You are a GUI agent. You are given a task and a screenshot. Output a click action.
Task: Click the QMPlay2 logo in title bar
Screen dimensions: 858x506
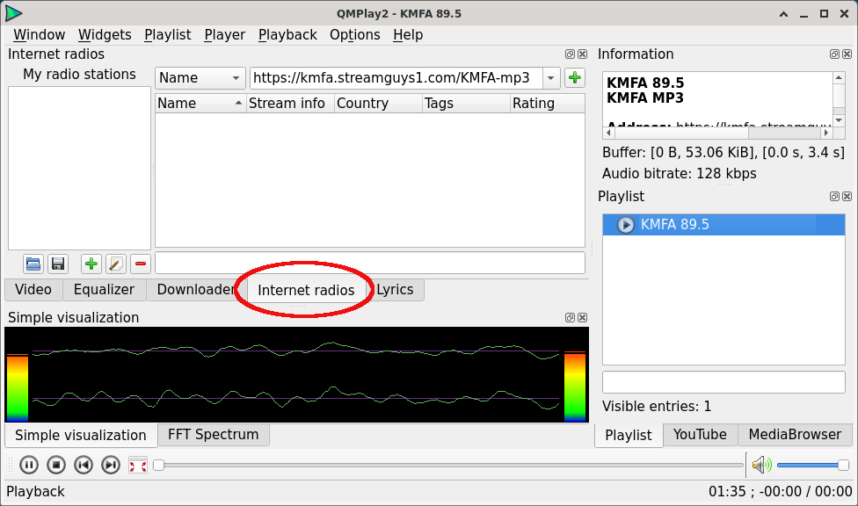[14, 13]
